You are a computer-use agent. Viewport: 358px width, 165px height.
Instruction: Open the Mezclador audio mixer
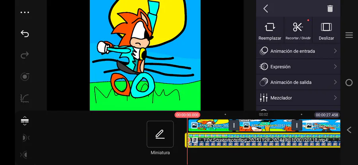point(298,98)
